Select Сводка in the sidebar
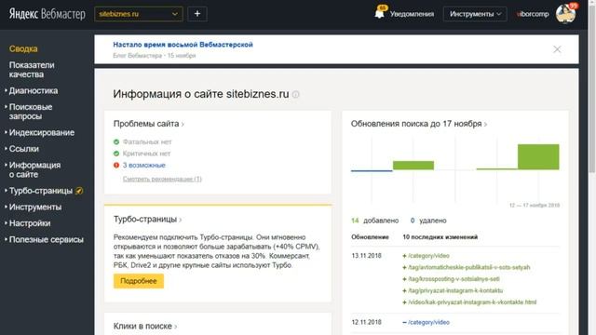This screenshot has width=596, height=335. [23, 48]
